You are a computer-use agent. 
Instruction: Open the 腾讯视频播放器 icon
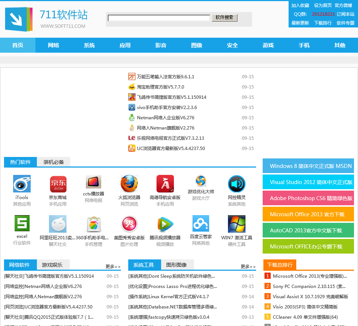165,224
